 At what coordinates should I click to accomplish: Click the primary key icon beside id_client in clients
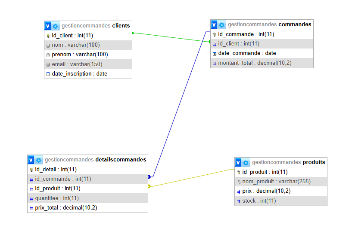tap(48, 36)
